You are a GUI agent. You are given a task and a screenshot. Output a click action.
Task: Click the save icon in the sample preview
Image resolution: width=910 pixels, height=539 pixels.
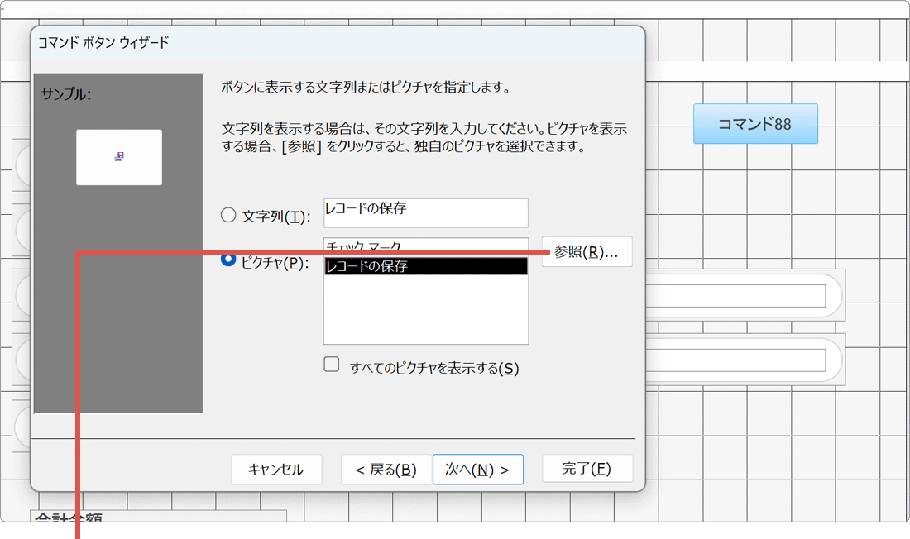(x=119, y=156)
